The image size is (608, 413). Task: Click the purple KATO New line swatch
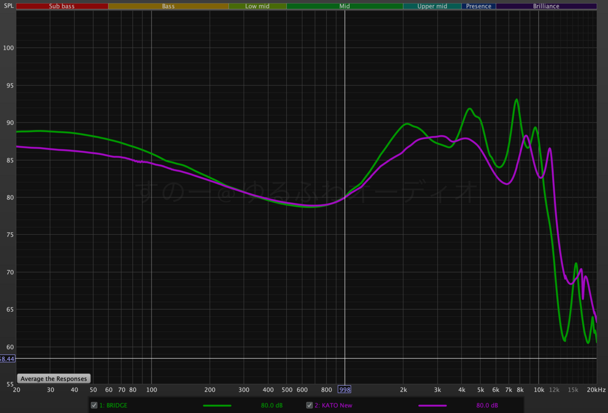pos(433,405)
